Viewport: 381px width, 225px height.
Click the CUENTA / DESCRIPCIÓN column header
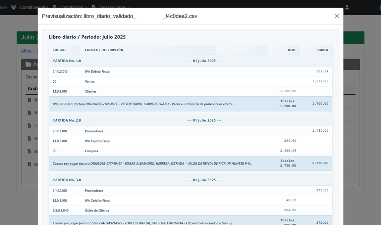click(104, 50)
